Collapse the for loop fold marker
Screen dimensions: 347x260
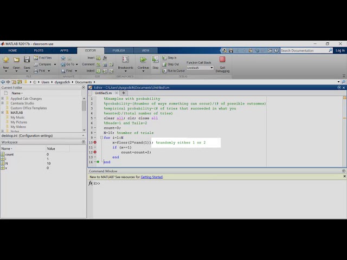pos(101,138)
